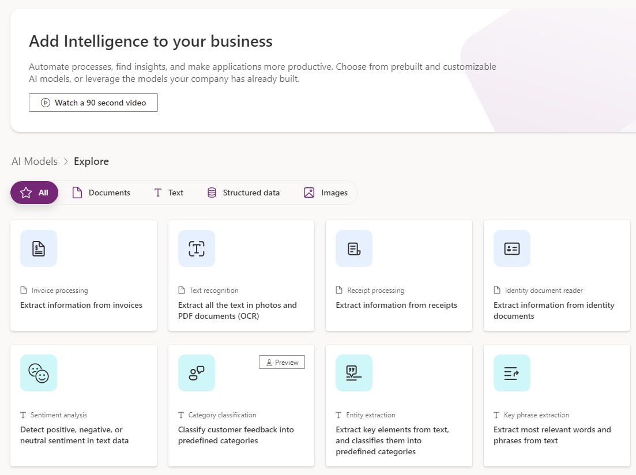Open Extract information from invoices card
The image size is (636, 475).
point(84,276)
